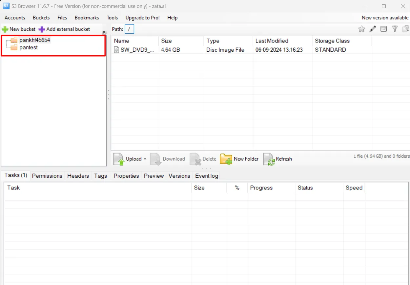Select the pantest bucket name
Viewport: 410px width, 285px height.
pos(29,48)
